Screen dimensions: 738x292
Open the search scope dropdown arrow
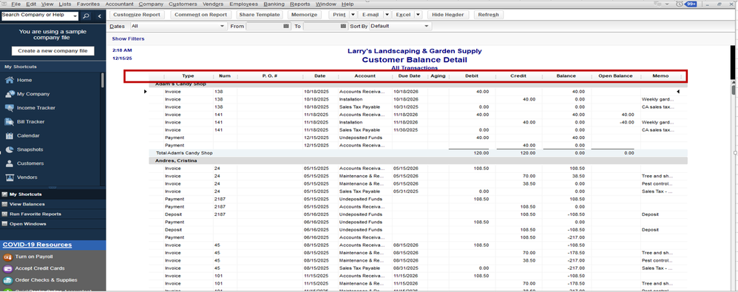(75, 16)
